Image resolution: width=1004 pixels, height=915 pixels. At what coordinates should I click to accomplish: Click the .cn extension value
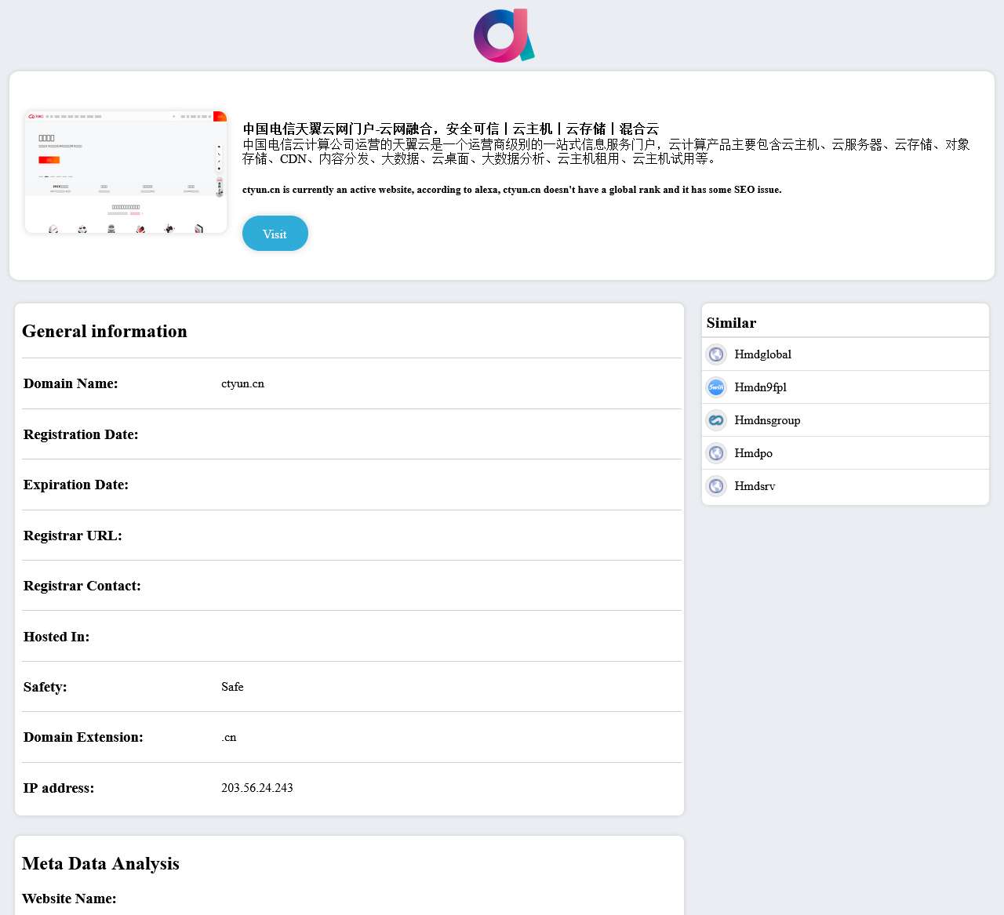point(228,737)
